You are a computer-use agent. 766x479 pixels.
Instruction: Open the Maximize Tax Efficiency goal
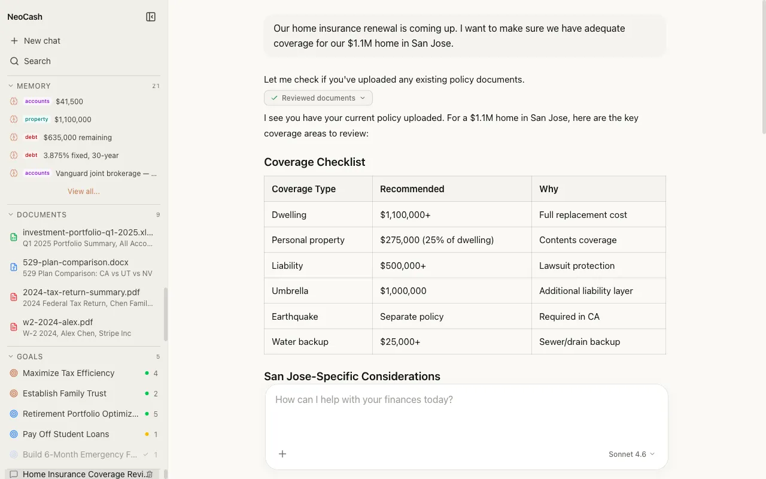coord(68,373)
